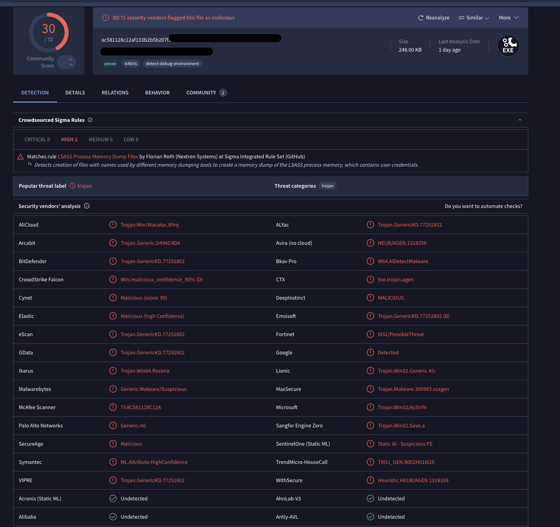Click 'Trojan.Win32.Save.a' Sangfor Engine Zero result
Viewport: 560px width, 527px height.
(x=401, y=426)
